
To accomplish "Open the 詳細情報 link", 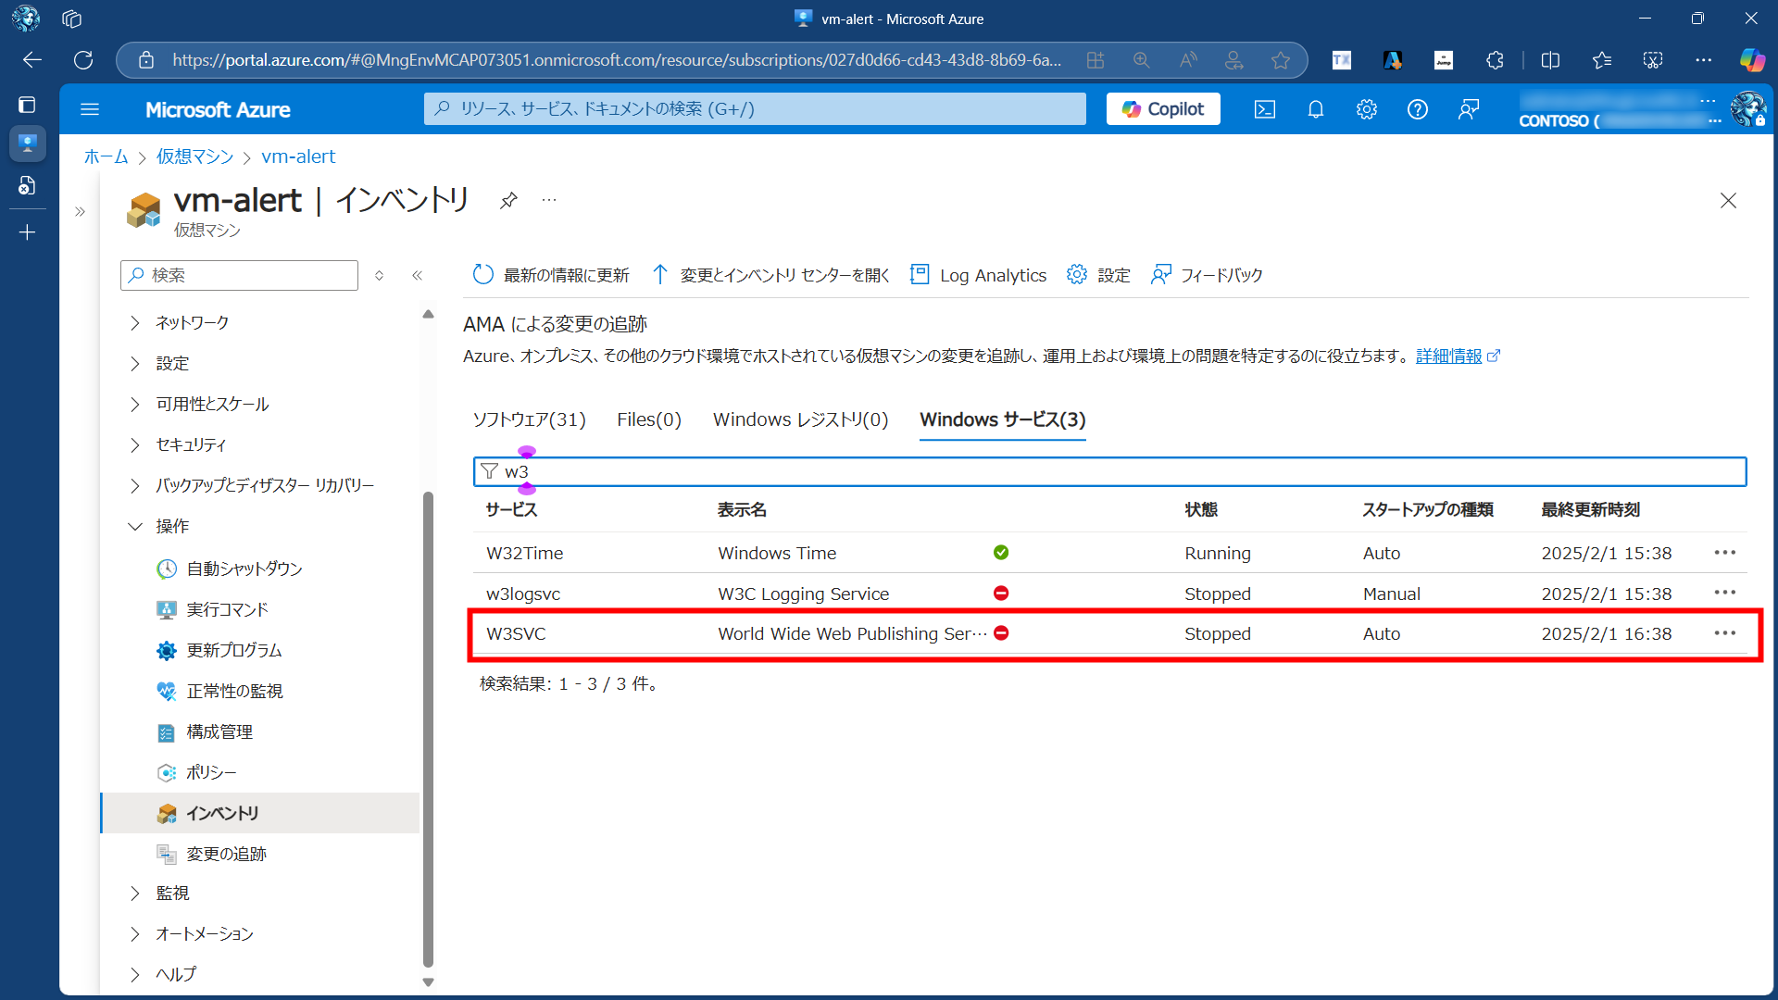I will (1448, 356).
